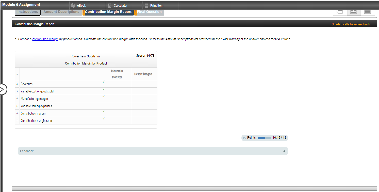Click the Feedback bar label

pos(27,151)
